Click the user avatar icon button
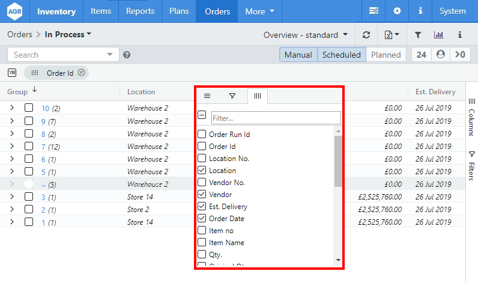 (x=441, y=55)
